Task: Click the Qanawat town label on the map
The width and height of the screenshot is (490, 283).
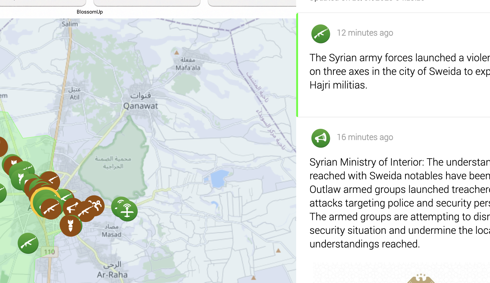Action: point(140,106)
